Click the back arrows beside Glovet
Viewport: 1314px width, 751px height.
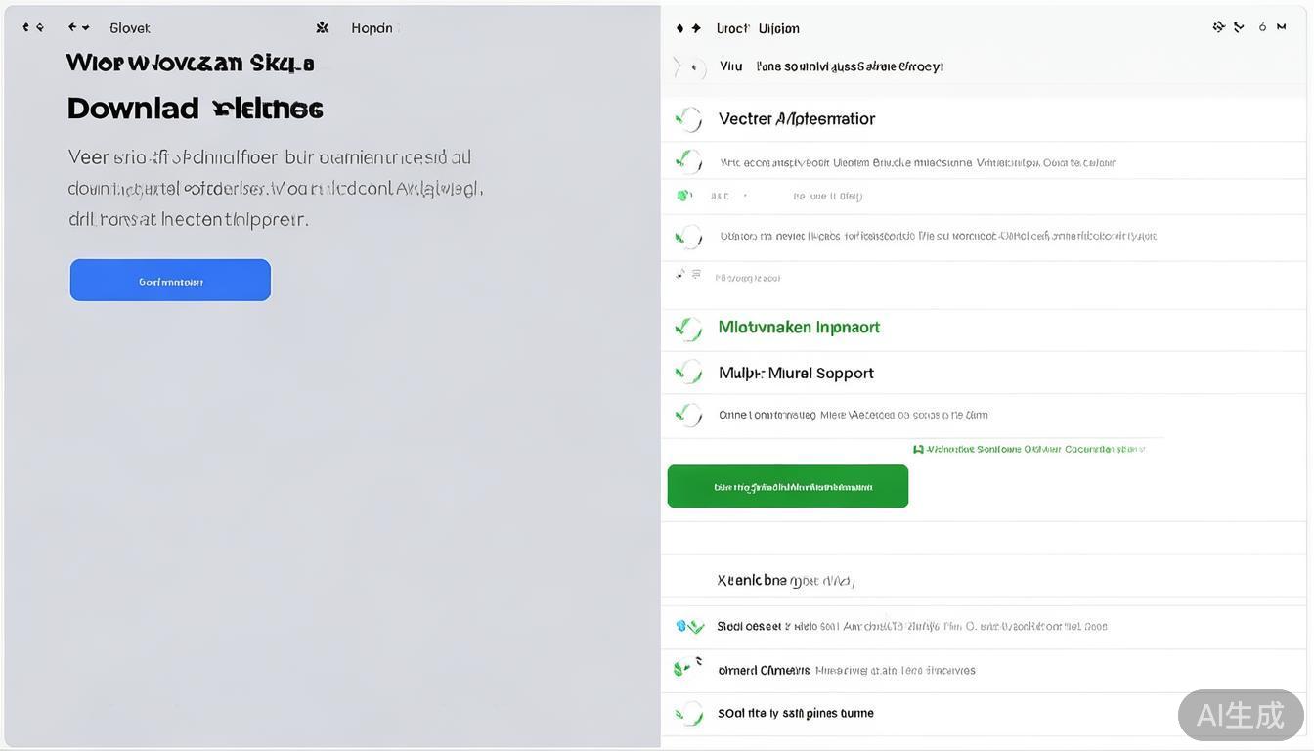pyautogui.click(x=78, y=27)
